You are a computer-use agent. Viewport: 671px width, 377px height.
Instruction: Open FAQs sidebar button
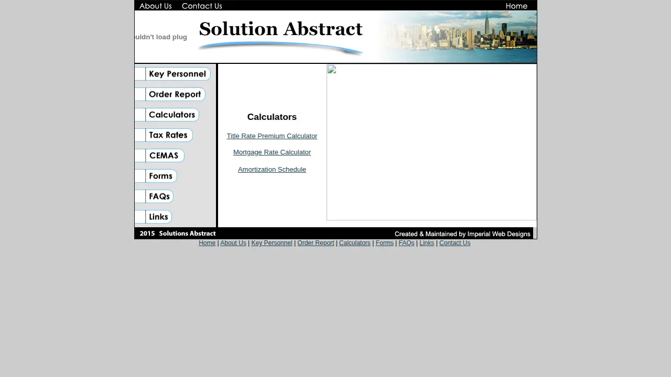154,196
